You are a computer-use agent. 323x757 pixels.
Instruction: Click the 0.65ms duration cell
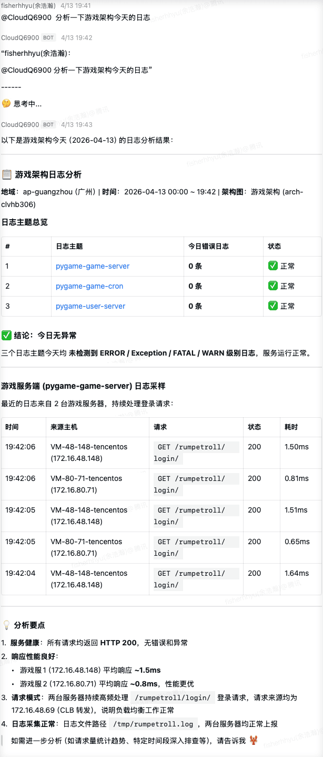297,542
